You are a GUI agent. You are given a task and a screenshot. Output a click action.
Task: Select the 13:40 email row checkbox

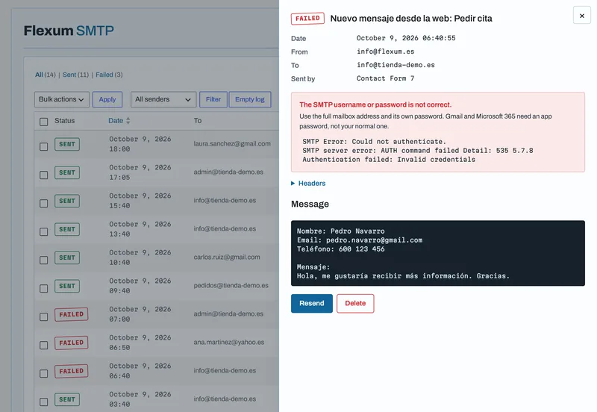pos(44,231)
